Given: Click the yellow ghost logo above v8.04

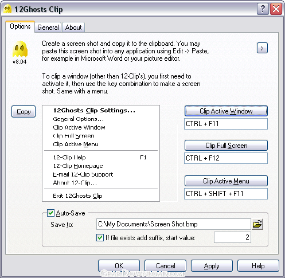Looking at the screenshot, I should (20, 49).
